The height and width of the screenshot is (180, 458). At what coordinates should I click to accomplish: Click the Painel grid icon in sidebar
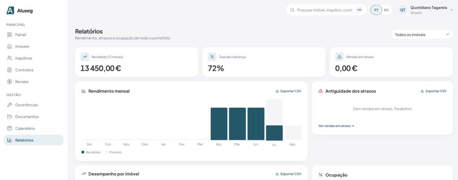pyautogui.click(x=9, y=35)
